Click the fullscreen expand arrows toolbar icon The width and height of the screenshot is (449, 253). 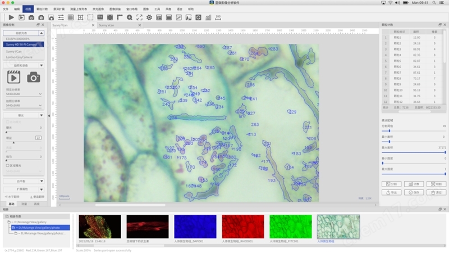click(139, 17)
